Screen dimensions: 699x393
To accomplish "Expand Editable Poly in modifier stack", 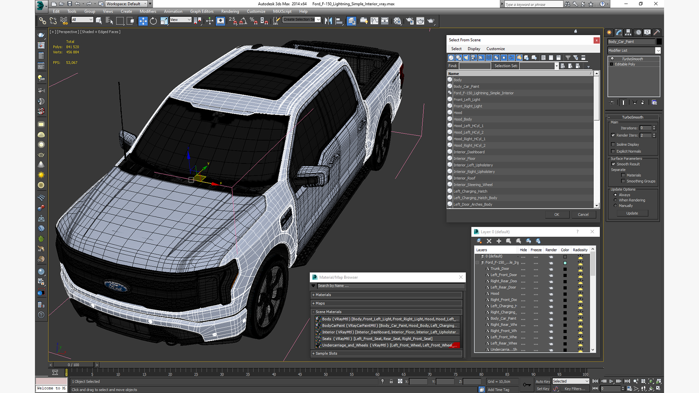I will point(612,64).
